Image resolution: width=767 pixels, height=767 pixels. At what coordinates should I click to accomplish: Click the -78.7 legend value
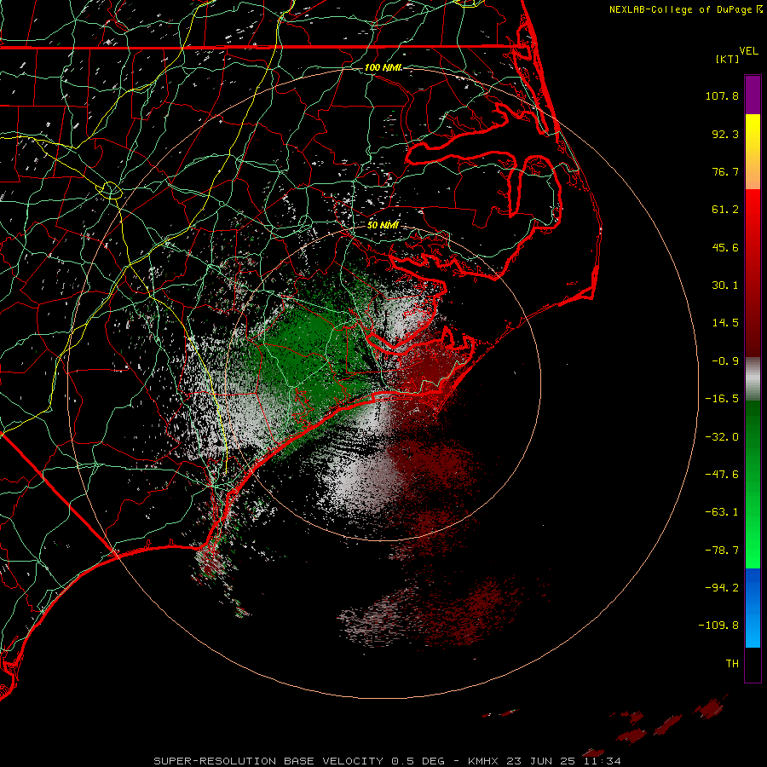(722, 551)
